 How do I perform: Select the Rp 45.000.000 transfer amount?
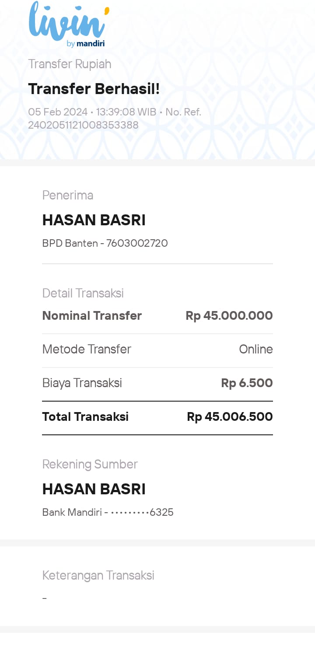pos(229,316)
